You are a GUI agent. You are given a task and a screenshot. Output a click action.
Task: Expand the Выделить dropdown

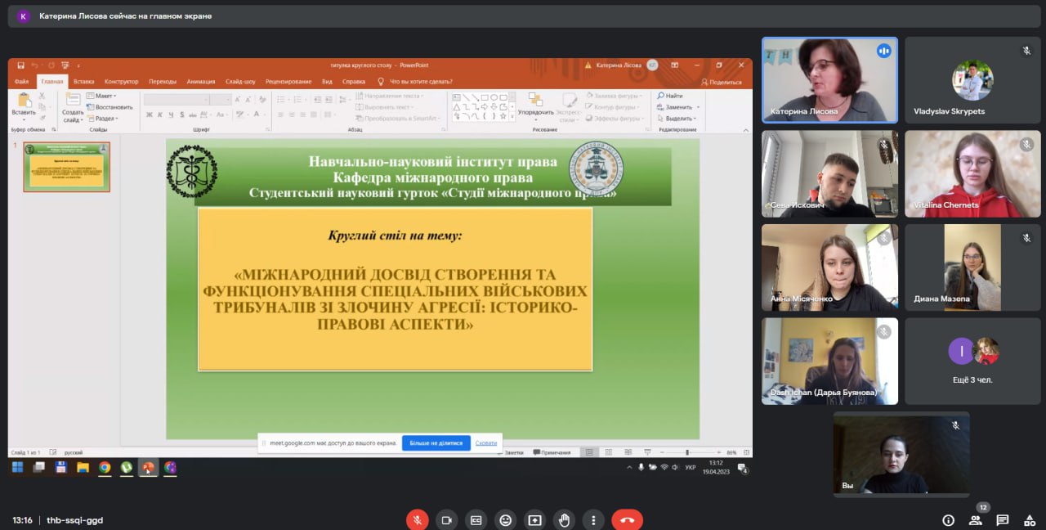click(676, 119)
